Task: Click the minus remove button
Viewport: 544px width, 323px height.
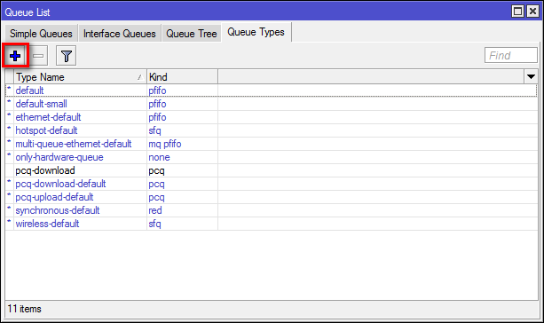Action: [x=38, y=56]
